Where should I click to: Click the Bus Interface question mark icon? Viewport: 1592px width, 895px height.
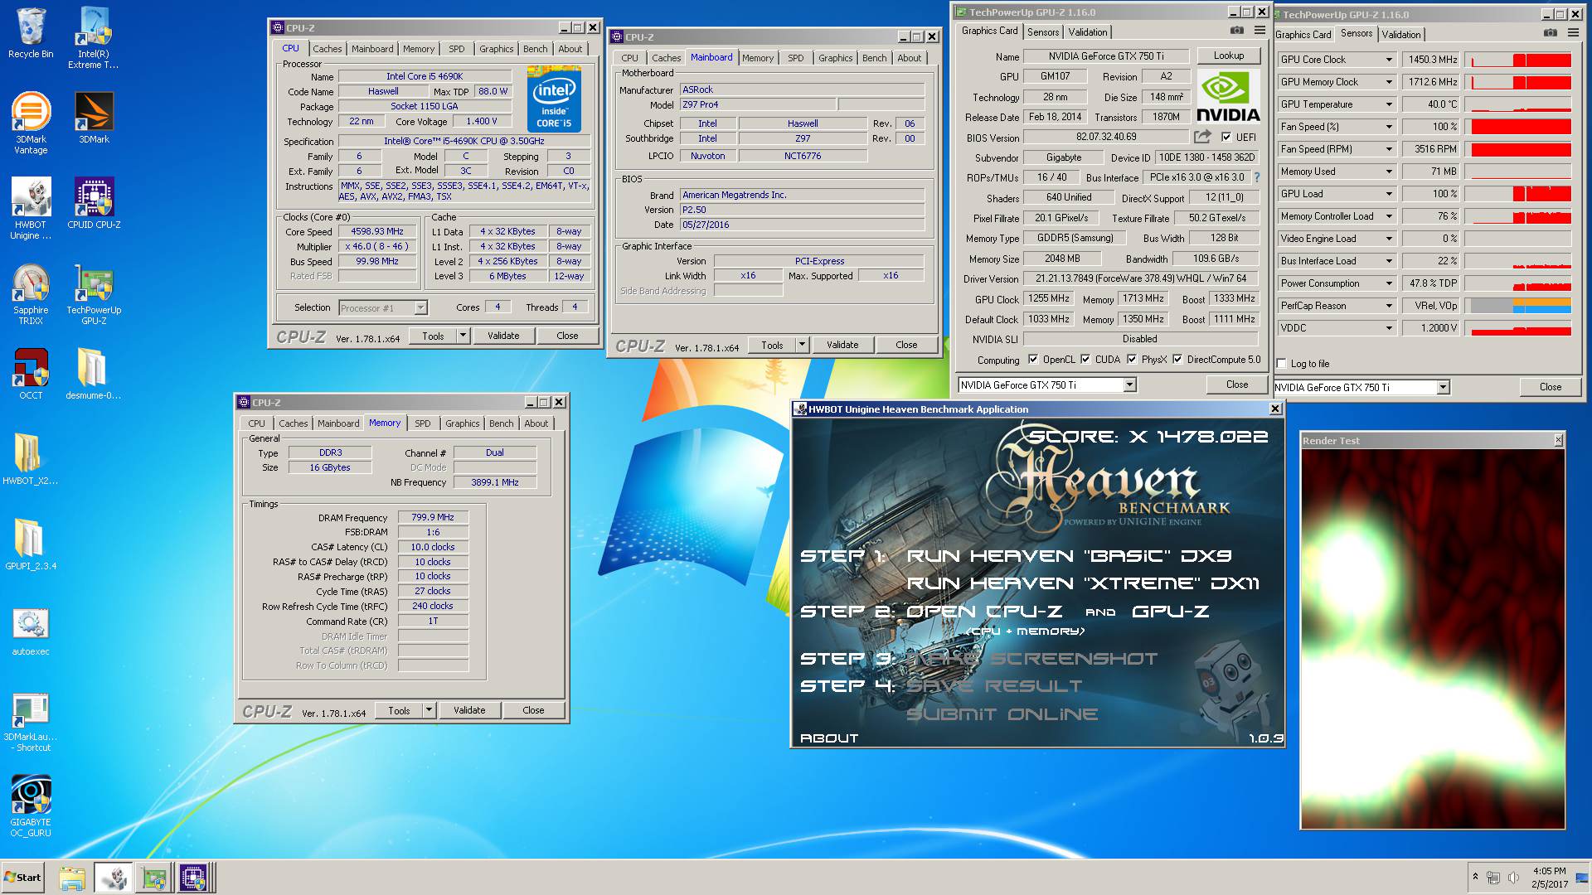pyautogui.click(x=1257, y=177)
